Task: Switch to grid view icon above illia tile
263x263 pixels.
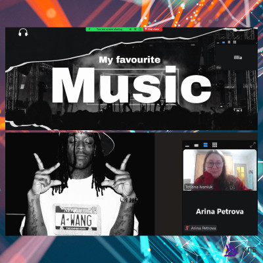Action: (235, 42)
